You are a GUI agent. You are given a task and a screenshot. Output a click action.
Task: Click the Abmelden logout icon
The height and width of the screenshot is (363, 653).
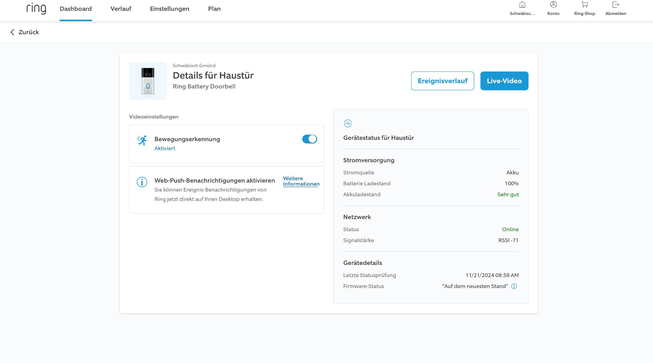(x=616, y=5)
